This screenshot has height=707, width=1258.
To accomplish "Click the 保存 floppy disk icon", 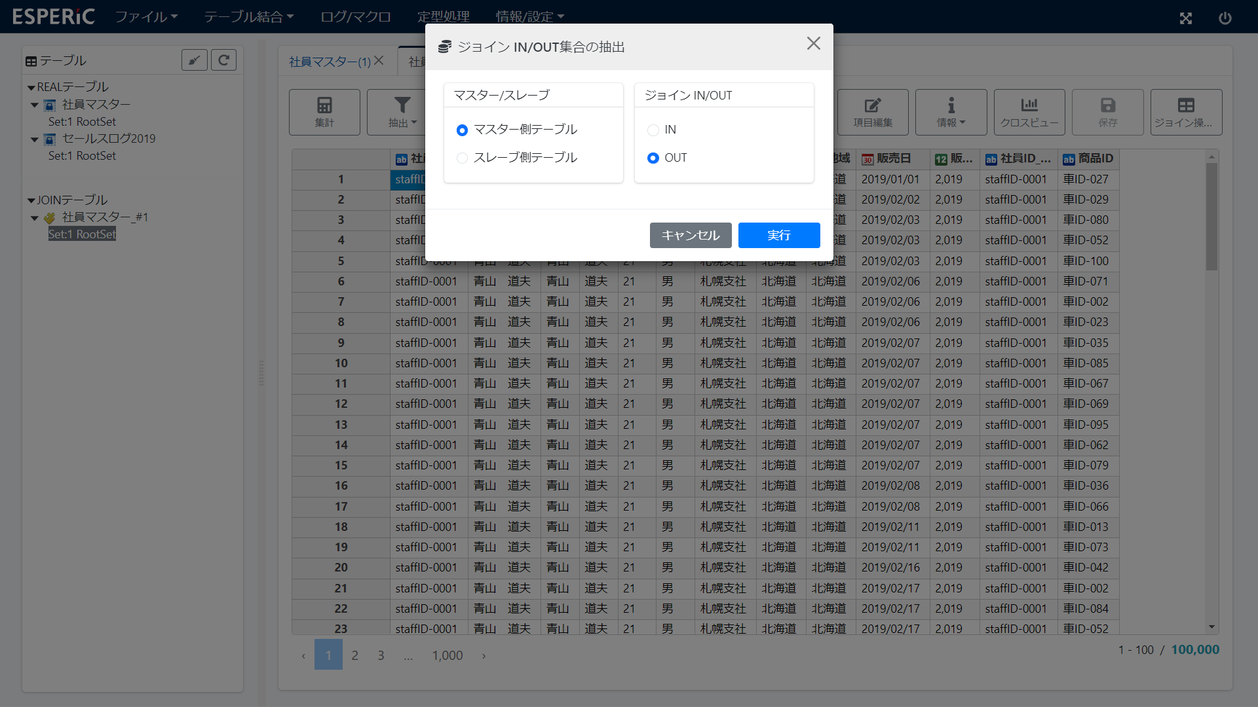I will (x=1107, y=105).
